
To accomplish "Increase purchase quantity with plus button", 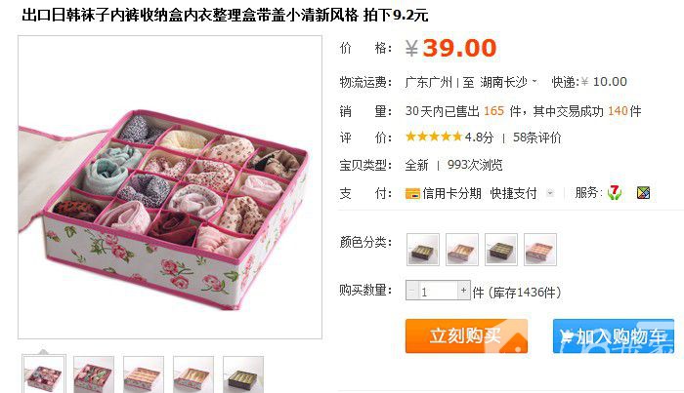I will pos(464,290).
